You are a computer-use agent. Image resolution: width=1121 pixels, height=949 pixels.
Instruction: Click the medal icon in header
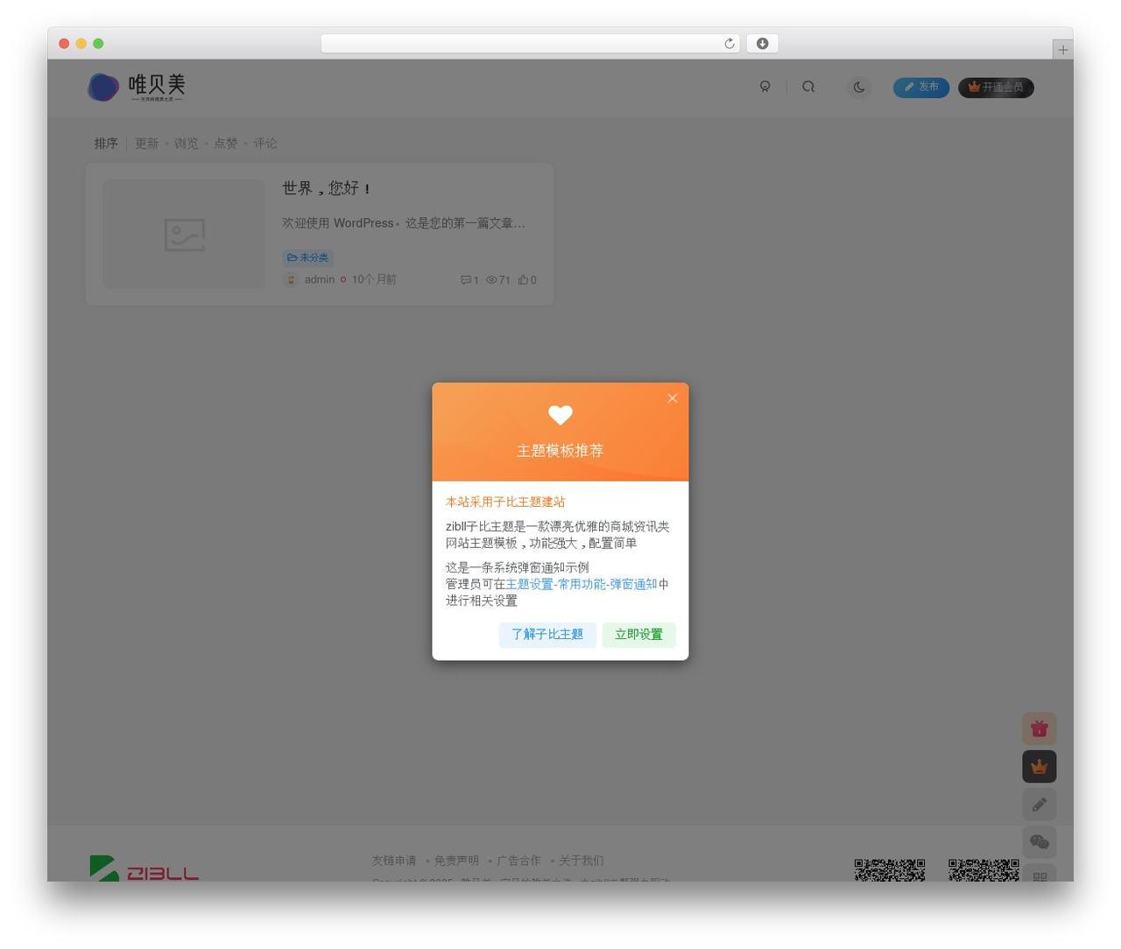tap(765, 87)
